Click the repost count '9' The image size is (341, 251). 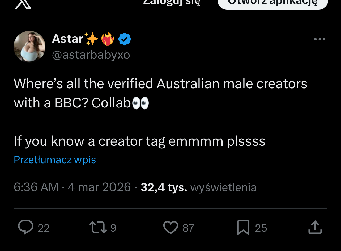(x=113, y=228)
